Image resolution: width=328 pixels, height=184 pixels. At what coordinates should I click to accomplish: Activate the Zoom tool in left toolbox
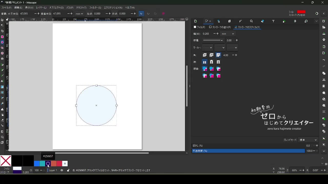coord(2,137)
